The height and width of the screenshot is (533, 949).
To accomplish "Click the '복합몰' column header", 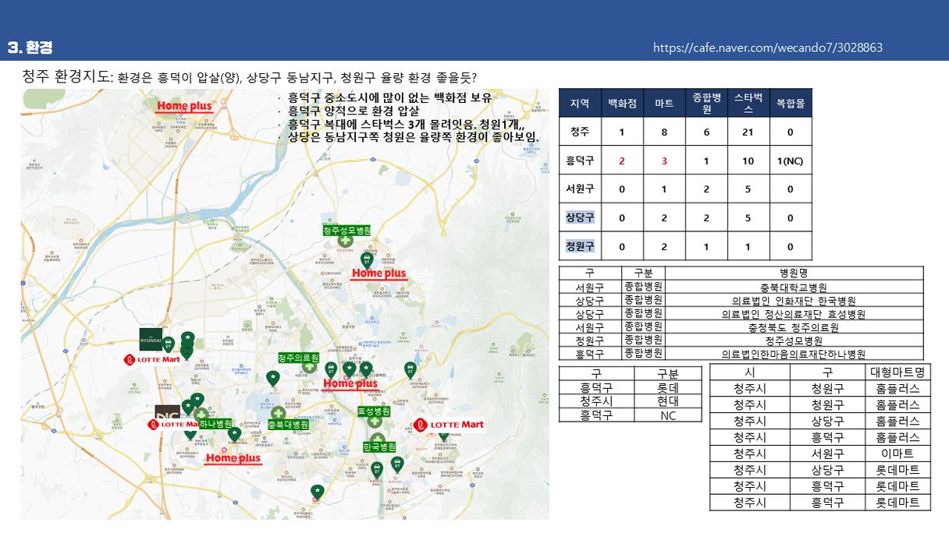I will coord(791,103).
